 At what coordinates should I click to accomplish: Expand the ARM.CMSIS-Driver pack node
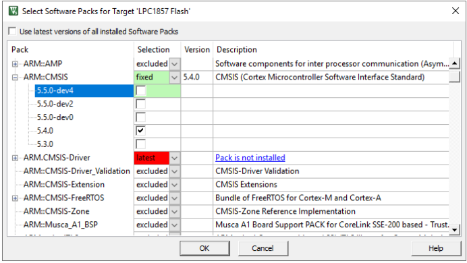pos(15,158)
